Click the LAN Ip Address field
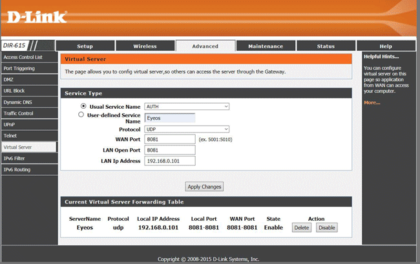 (170, 161)
